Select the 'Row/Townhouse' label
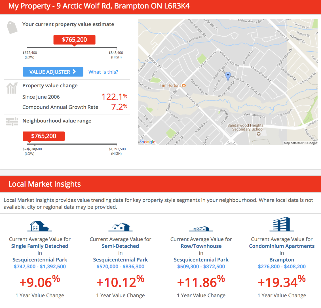321x308 pixels. pos(201,246)
